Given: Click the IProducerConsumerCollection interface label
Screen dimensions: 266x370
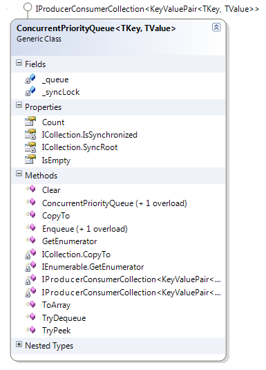Looking at the screenshot, I should pos(147,9).
